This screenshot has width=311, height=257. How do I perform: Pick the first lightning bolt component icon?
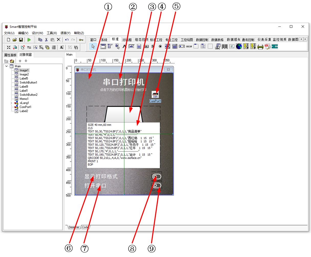(x=246, y=46)
